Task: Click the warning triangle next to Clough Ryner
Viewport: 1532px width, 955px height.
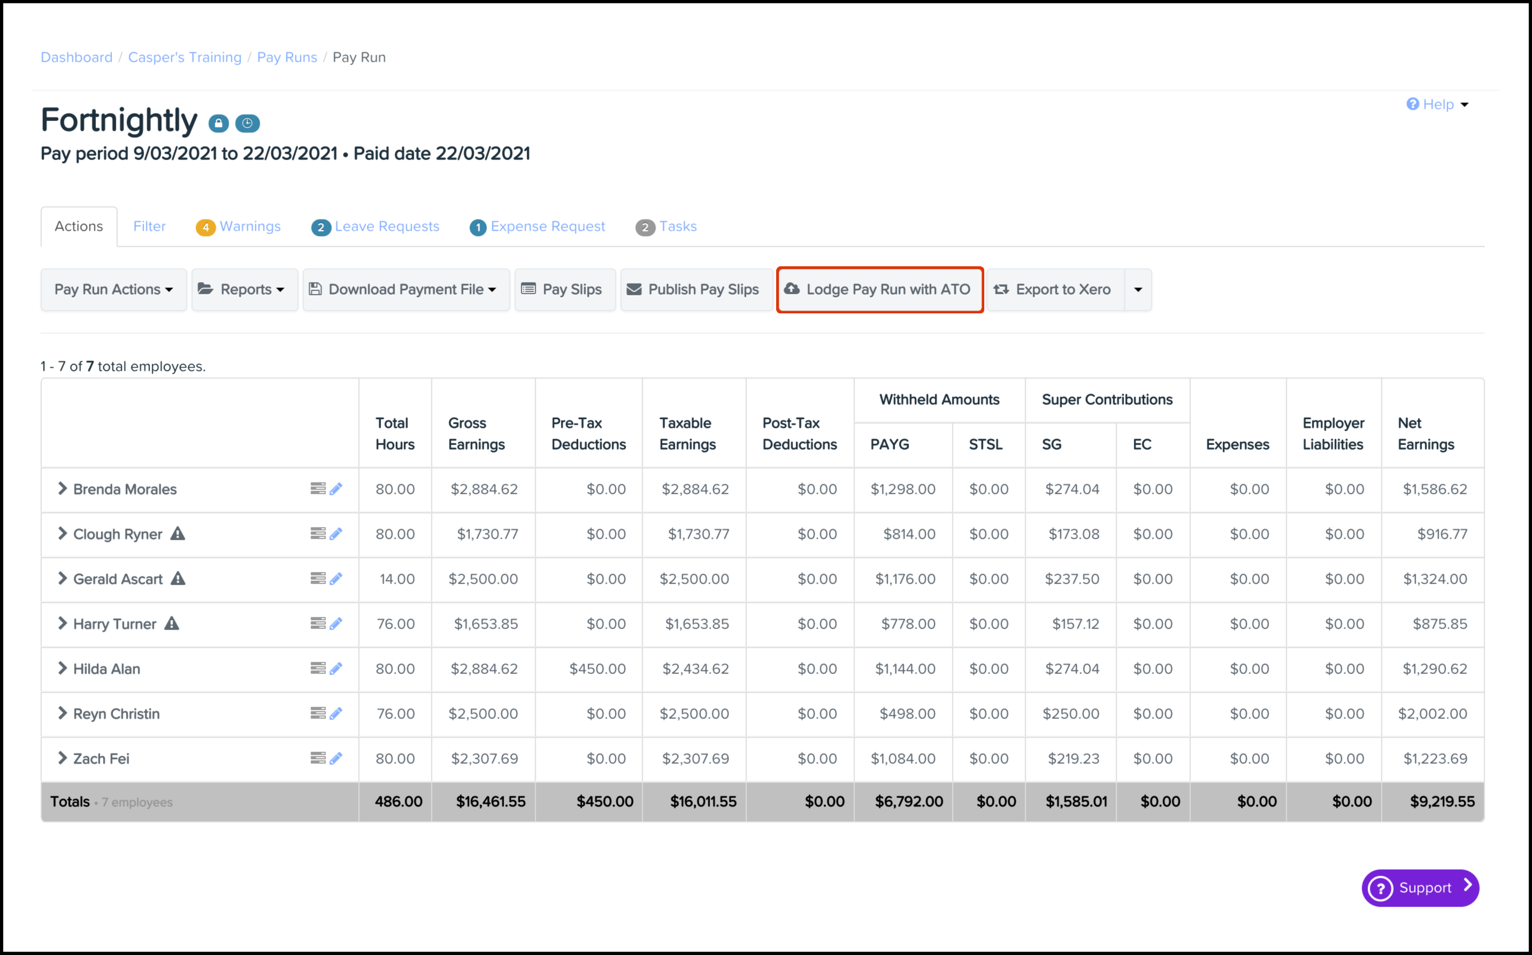Action: 178,534
